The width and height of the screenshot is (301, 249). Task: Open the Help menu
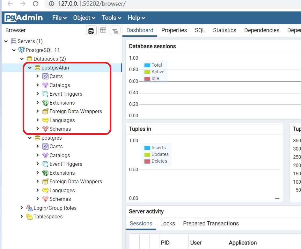tap(136, 18)
